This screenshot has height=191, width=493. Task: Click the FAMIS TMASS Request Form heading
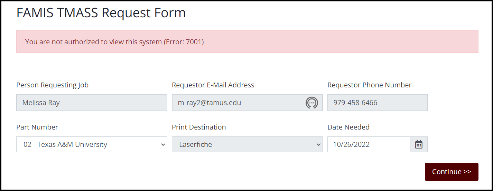point(101,13)
